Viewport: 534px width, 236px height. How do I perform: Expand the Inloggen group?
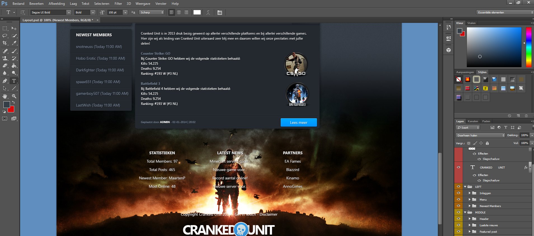[x=470, y=193]
